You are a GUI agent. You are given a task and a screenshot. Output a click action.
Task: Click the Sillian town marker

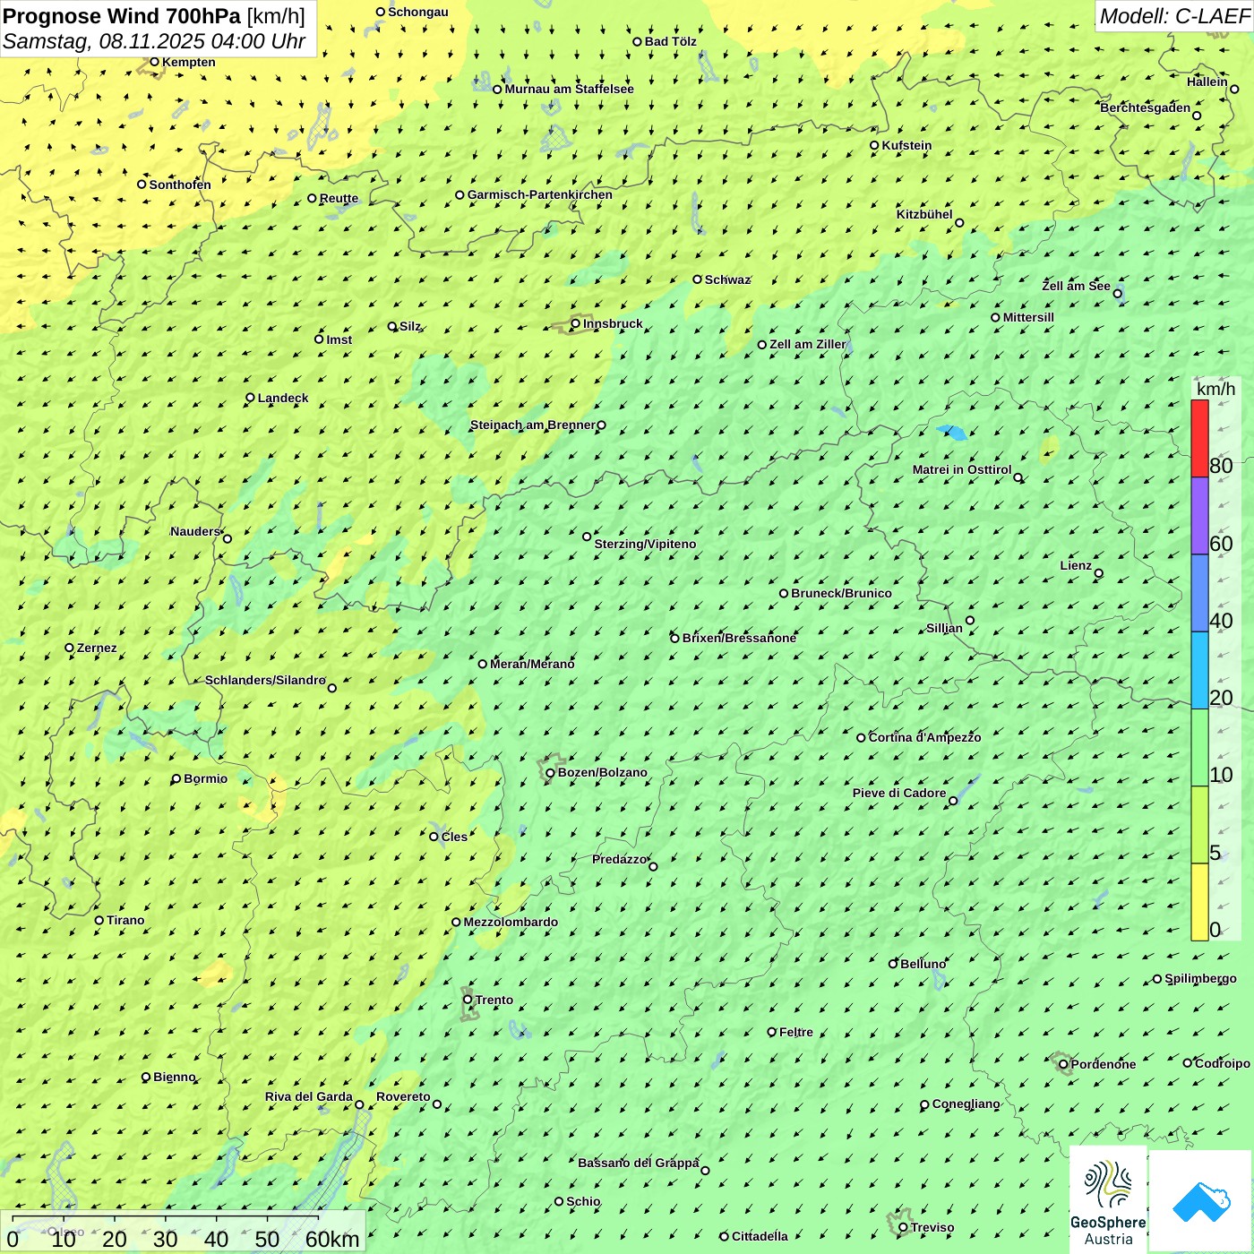pyautogui.click(x=970, y=620)
